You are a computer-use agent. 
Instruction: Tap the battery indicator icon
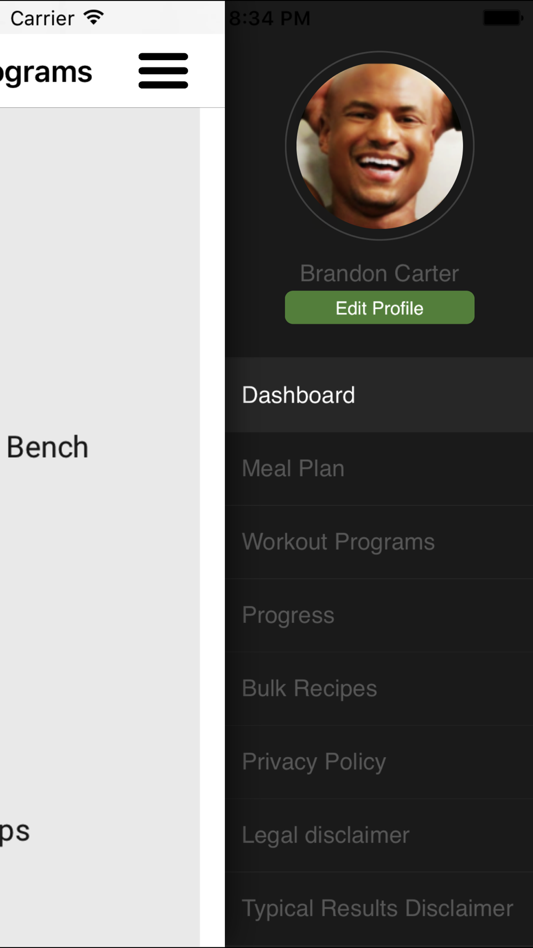[x=503, y=18]
